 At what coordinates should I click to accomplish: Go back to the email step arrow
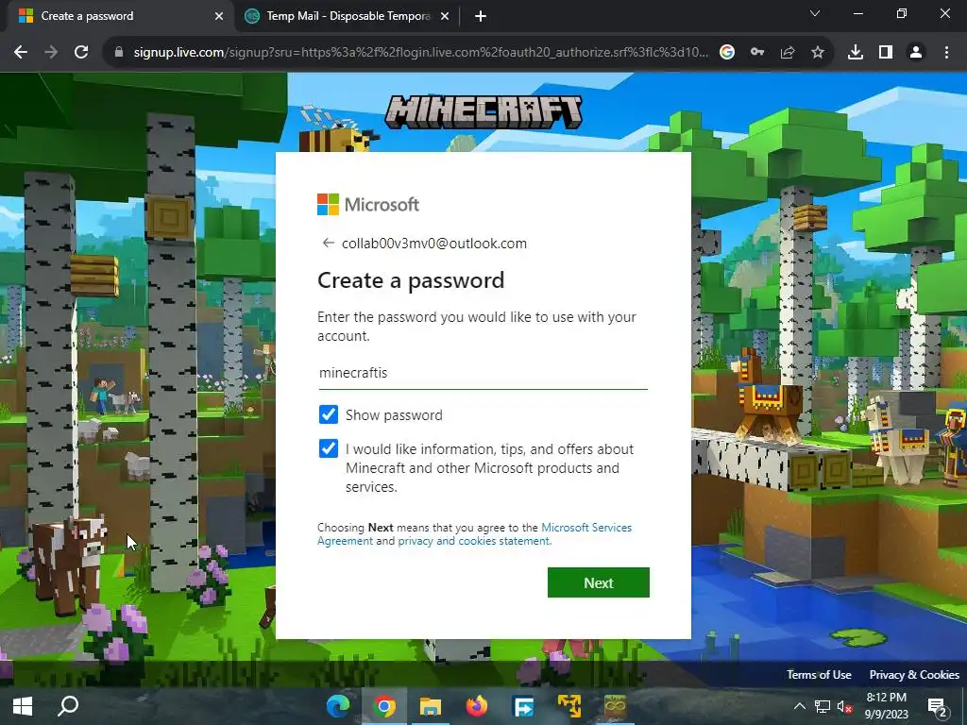click(328, 243)
